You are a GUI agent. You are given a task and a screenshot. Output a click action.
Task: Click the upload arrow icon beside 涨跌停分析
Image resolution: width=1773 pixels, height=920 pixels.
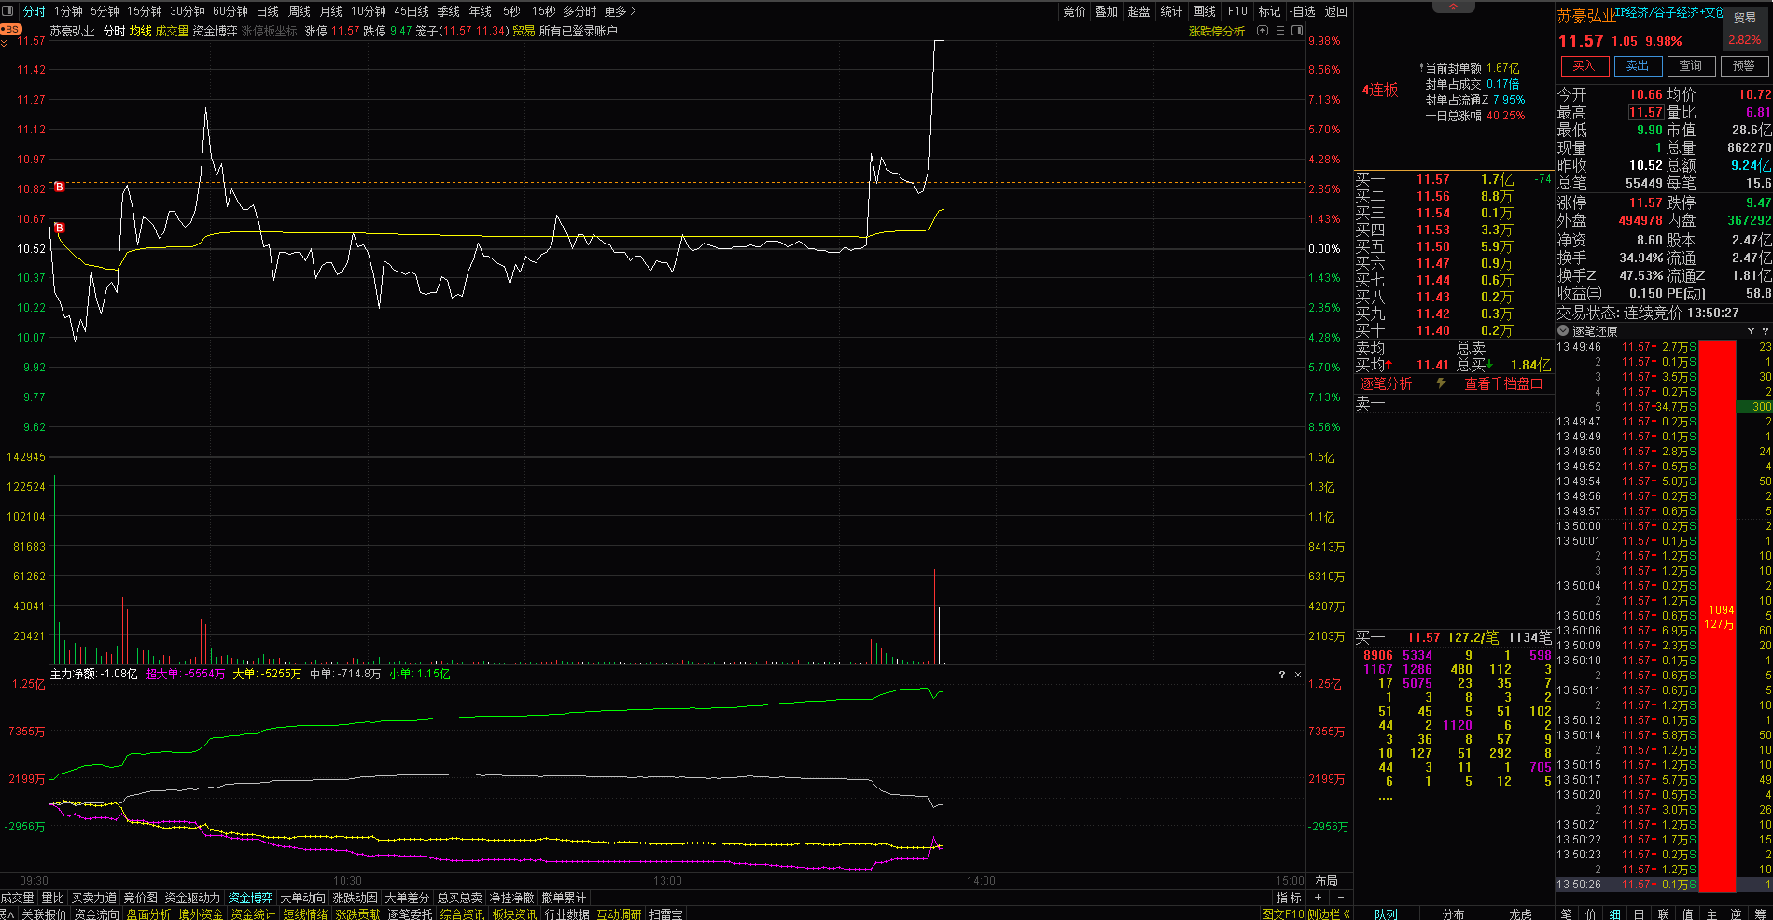(1263, 31)
